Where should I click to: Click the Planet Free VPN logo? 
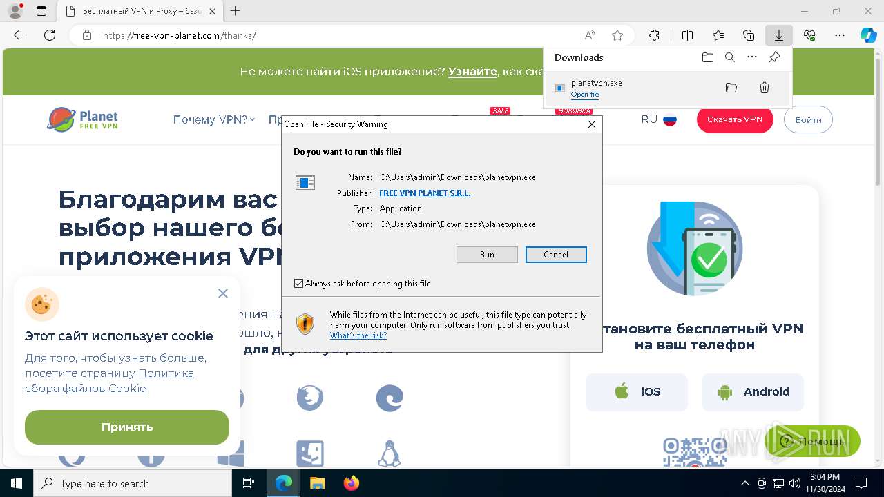click(x=82, y=119)
